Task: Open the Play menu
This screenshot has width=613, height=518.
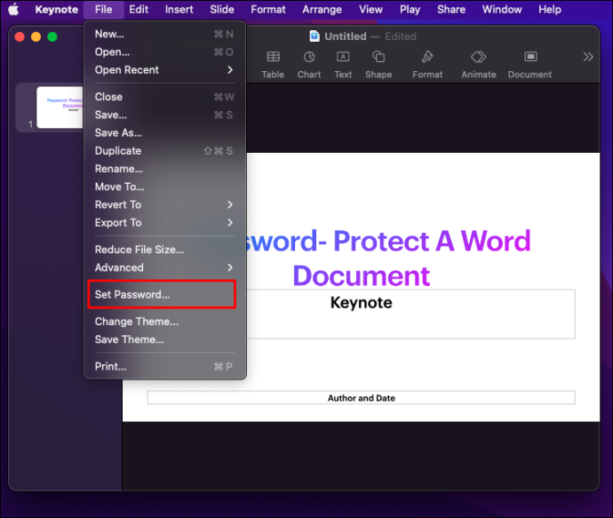Action: coord(410,10)
